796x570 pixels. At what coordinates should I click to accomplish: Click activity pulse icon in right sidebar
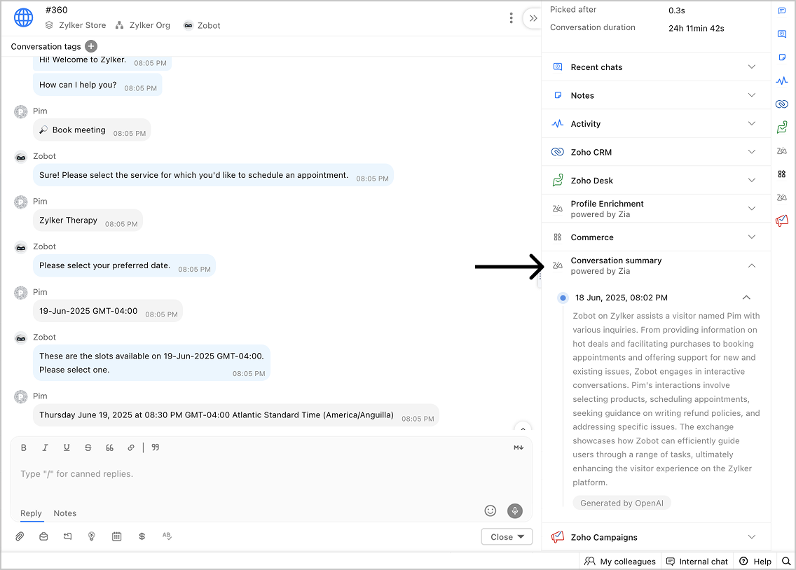pos(782,81)
